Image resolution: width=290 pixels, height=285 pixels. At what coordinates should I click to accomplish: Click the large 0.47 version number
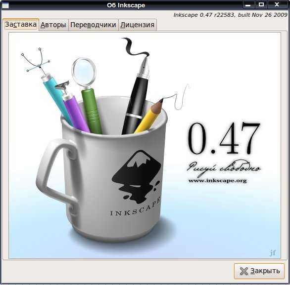(x=224, y=138)
